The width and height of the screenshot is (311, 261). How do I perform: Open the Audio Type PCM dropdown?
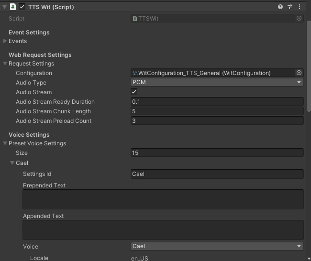pos(217,82)
